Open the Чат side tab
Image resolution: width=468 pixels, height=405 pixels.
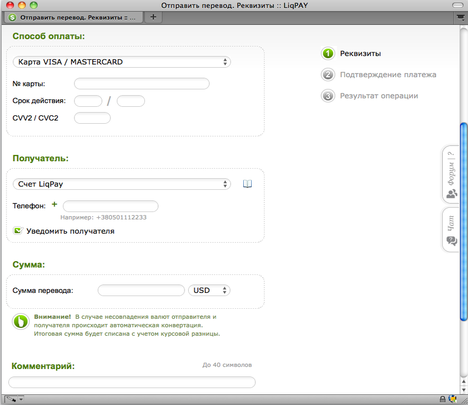[451, 229]
